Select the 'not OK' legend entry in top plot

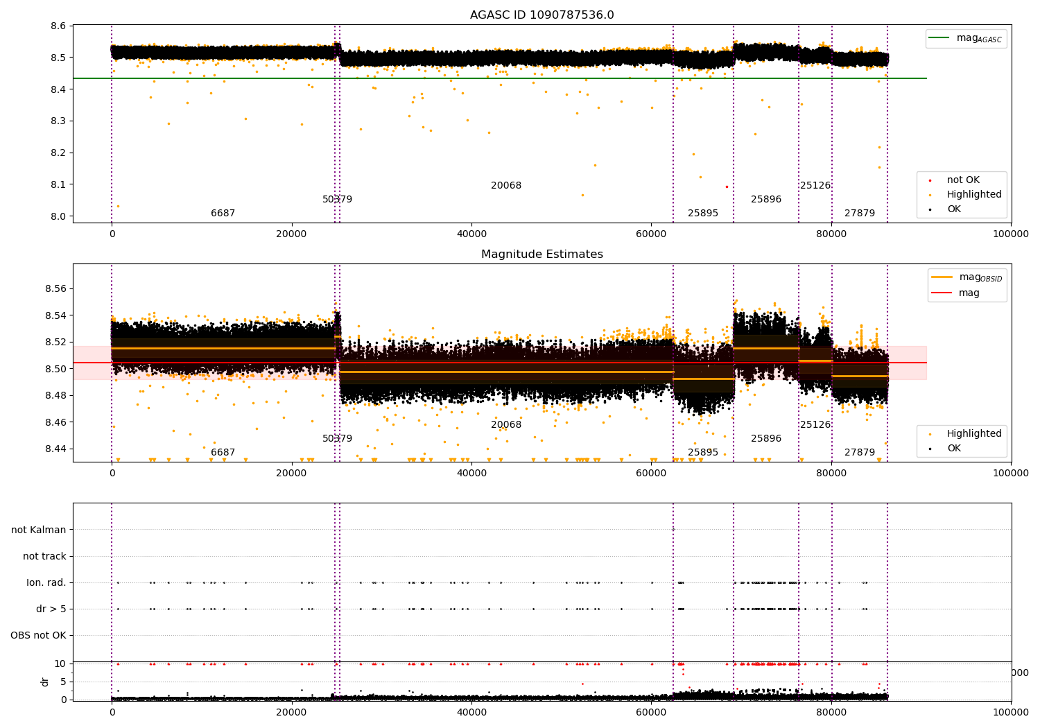pos(955,180)
